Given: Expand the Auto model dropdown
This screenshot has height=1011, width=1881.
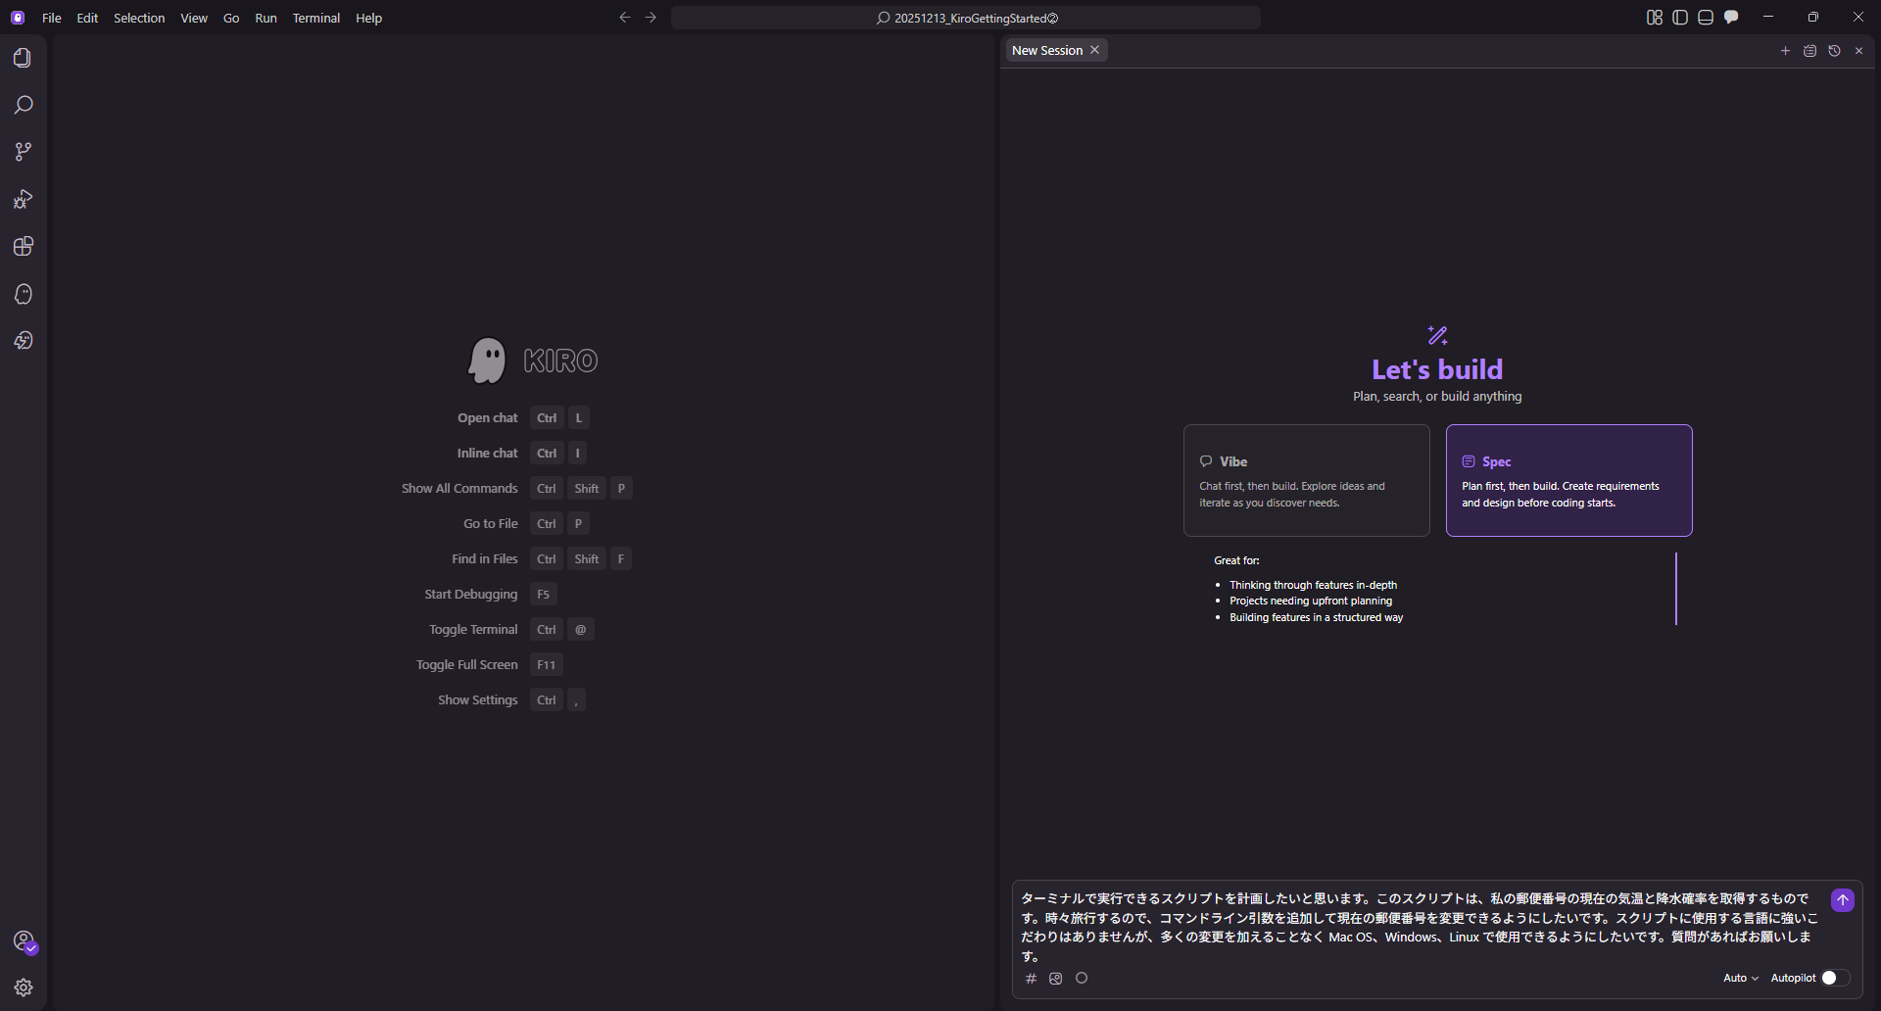Looking at the screenshot, I should 1740,978.
